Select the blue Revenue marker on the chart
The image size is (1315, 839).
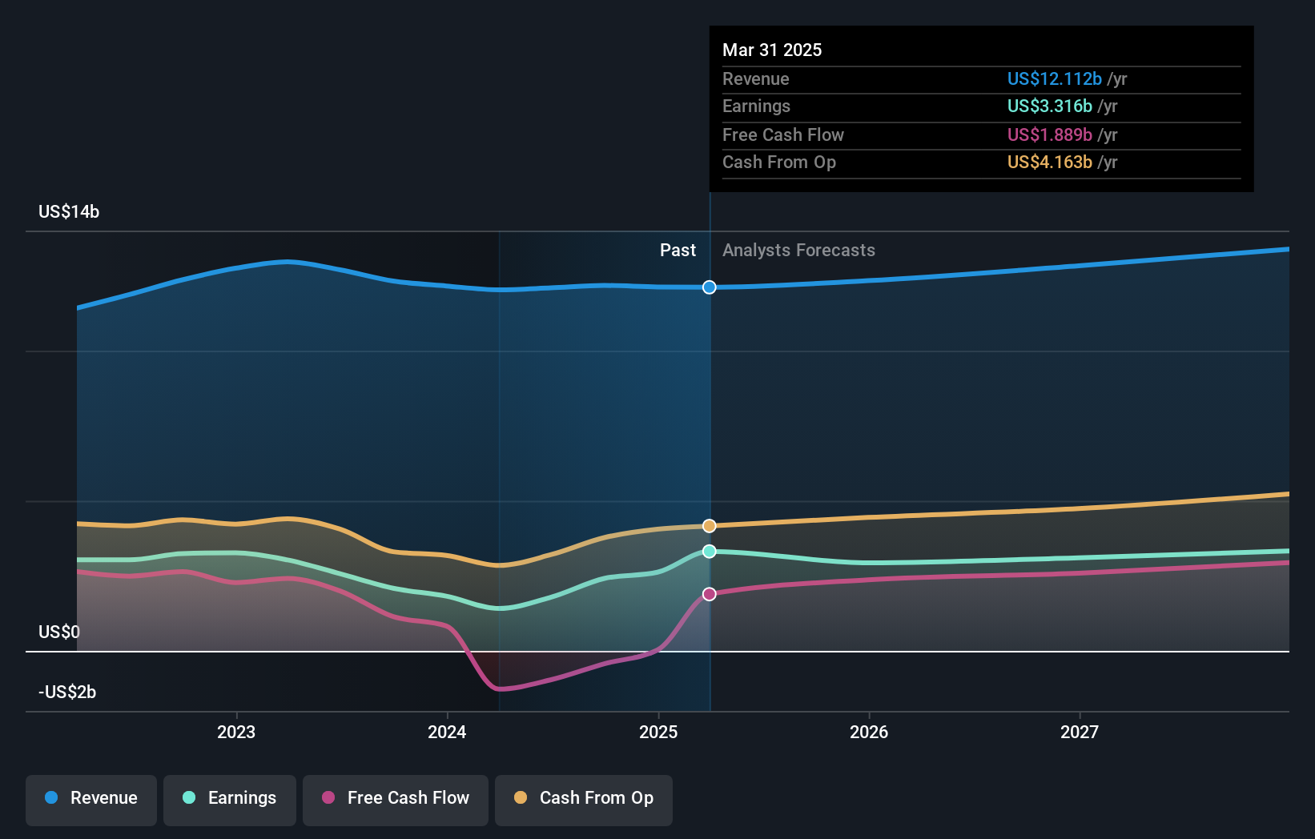[x=709, y=287]
